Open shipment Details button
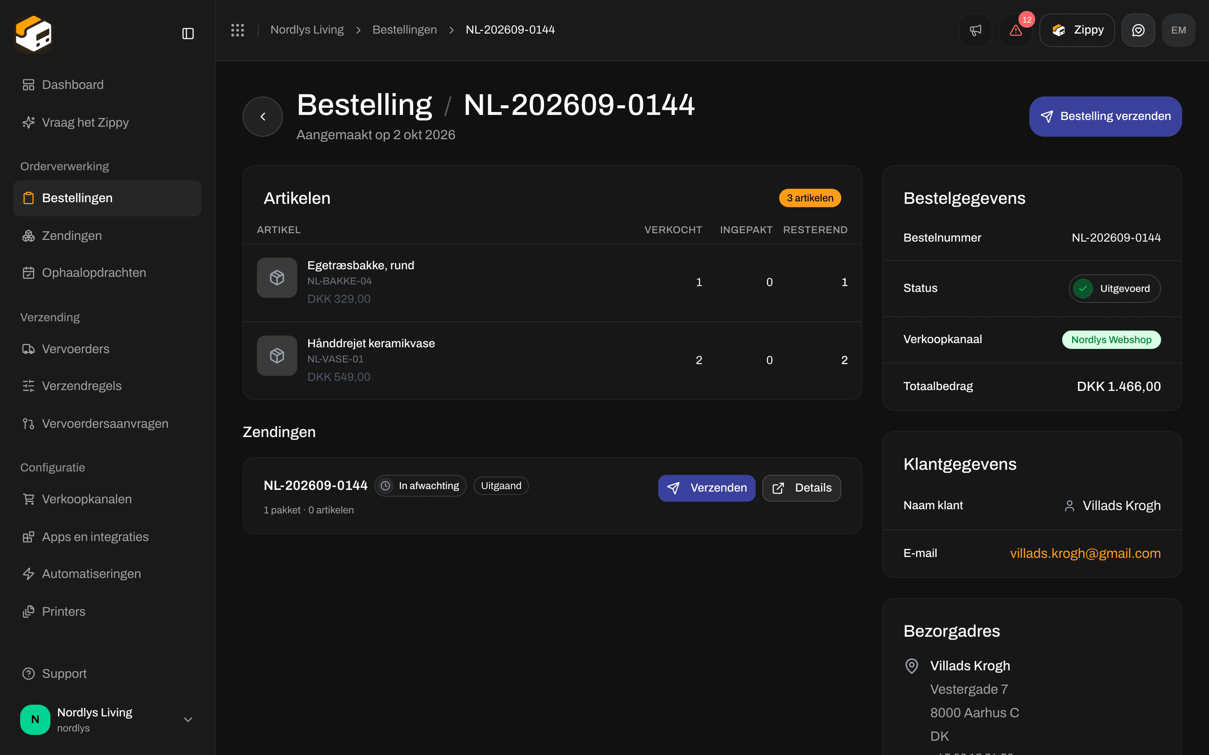Image resolution: width=1209 pixels, height=755 pixels. pos(801,488)
